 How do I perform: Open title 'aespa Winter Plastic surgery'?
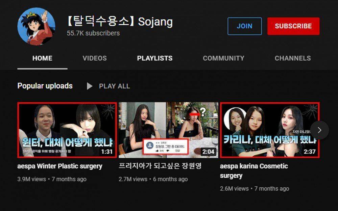(x=60, y=166)
